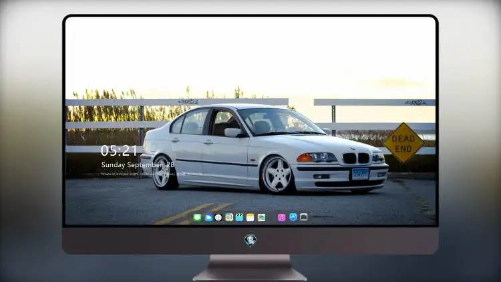
Task: Open the Finder-style yellow dock icon
Action: coord(229,218)
